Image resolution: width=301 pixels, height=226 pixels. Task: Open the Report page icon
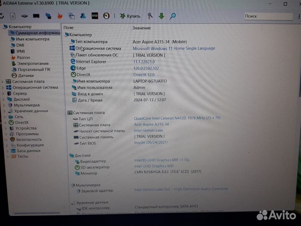[13, 16]
